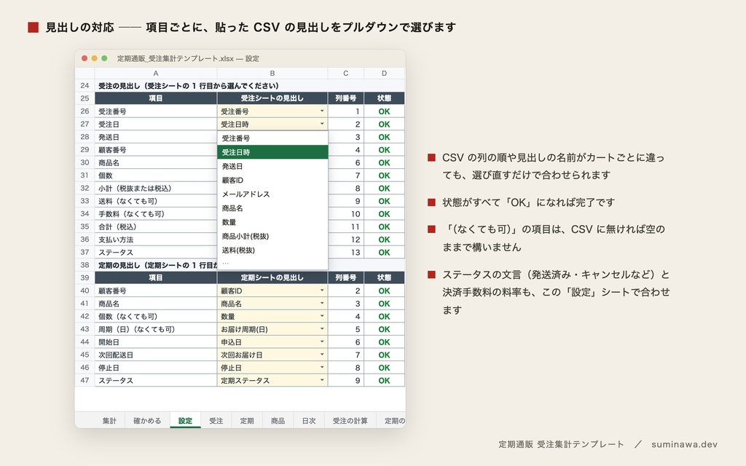Click cell 受注番号 in column A row 26
The height and width of the screenshot is (466, 746).
[156, 111]
